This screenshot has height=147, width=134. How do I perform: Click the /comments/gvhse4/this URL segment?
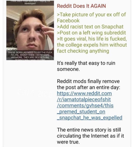tap(85, 106)
